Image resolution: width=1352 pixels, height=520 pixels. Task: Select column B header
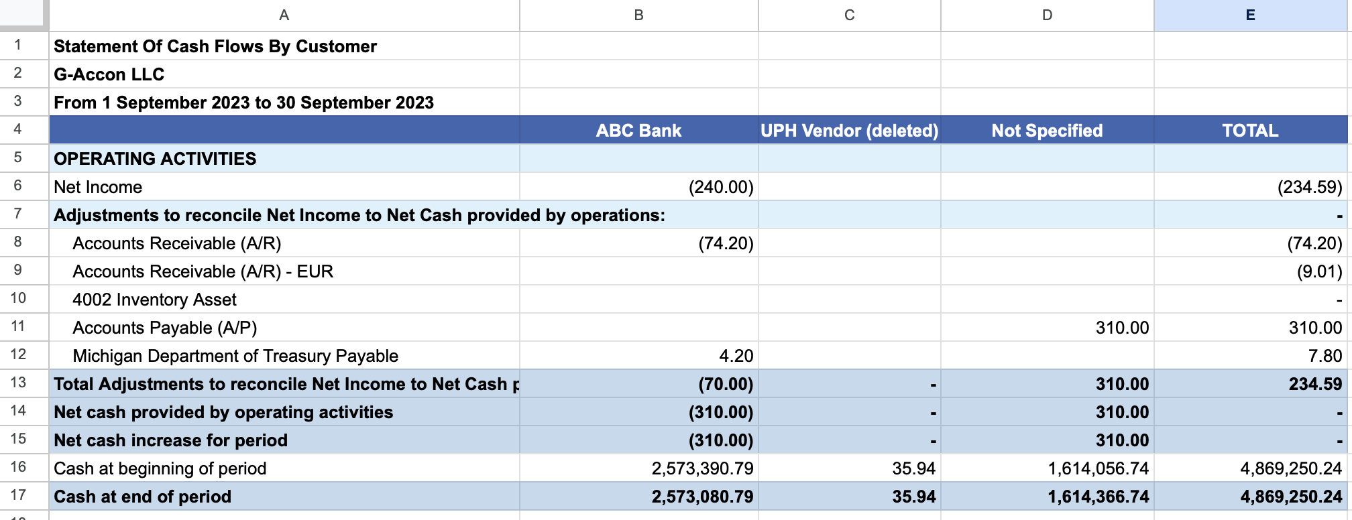pyautogui.click(x=638, y=15)
